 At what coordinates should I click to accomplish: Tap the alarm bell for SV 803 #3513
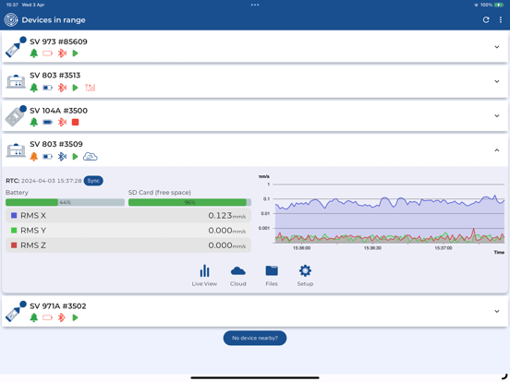point(34,88)
